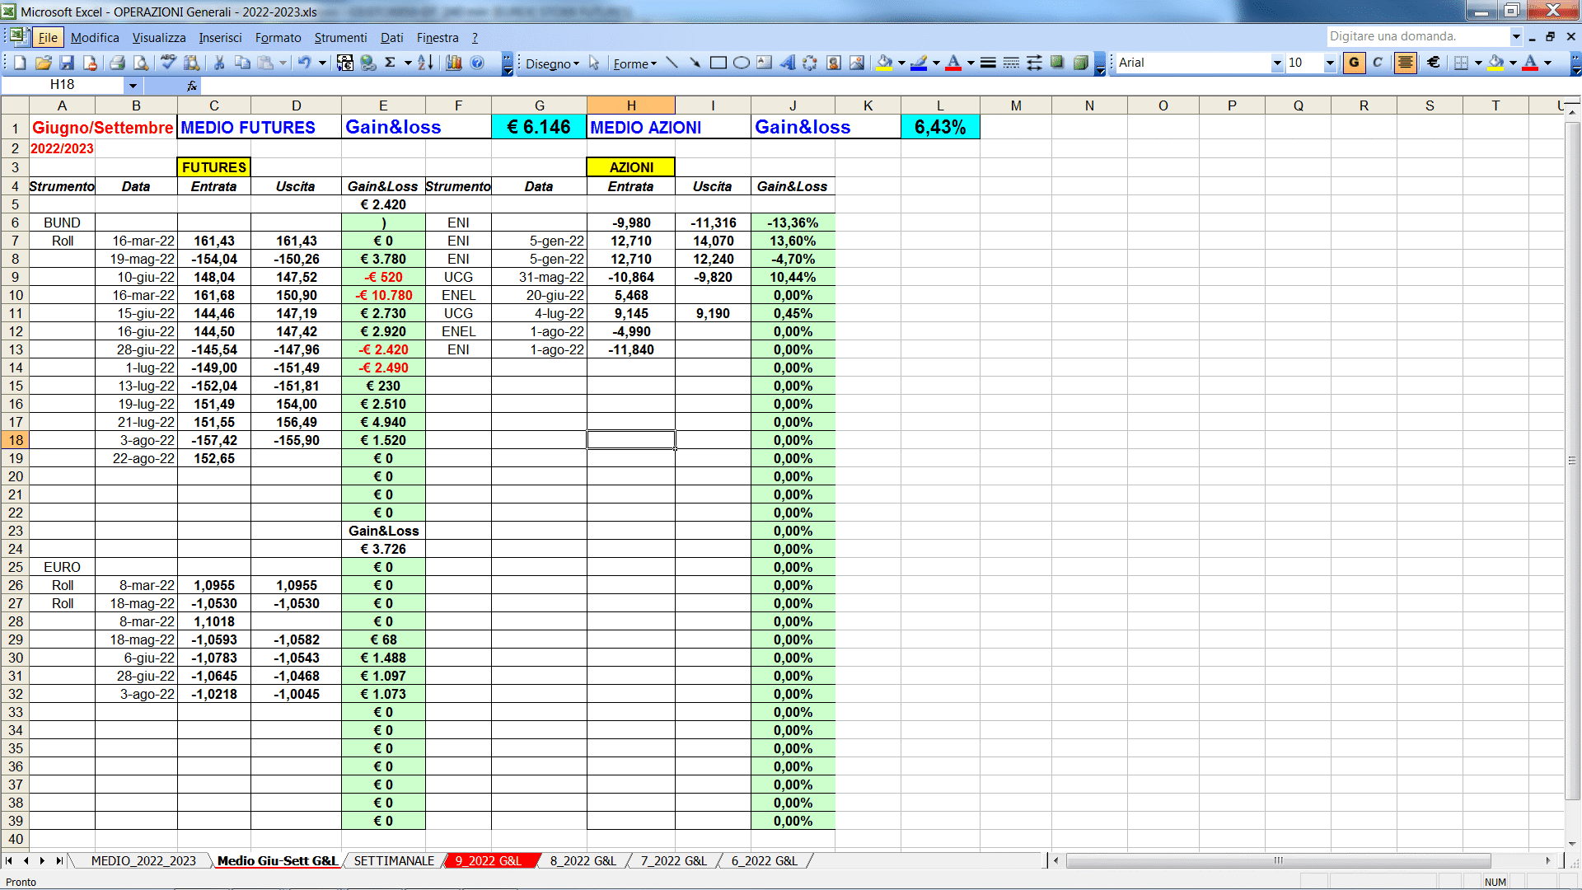Click the Print icon

[x=117, y=63]
